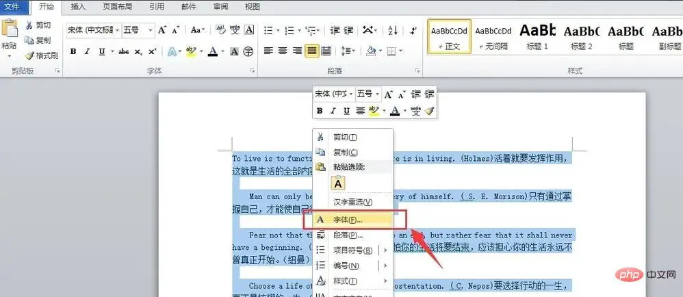
Task: Choose Reconvert (汉字重选(V)) in the context menu
Action: coord(353,202)
